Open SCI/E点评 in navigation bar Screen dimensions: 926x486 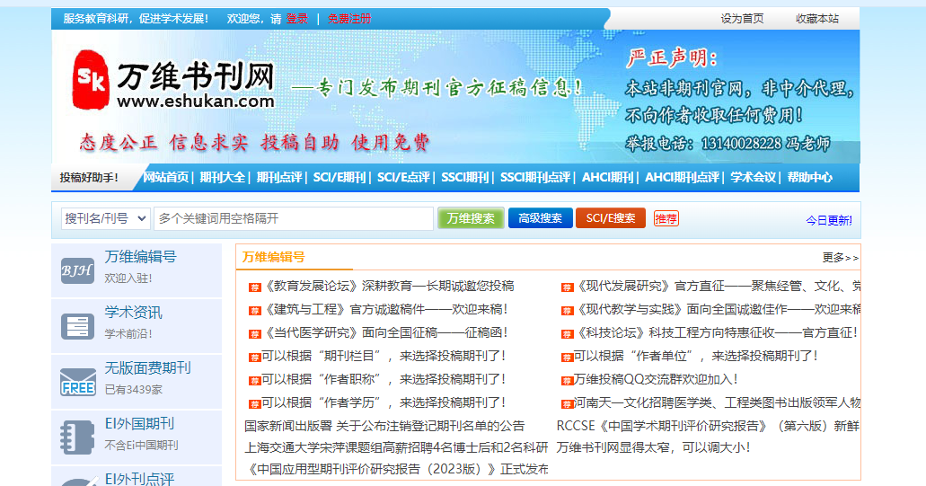[x=403, y=177]
